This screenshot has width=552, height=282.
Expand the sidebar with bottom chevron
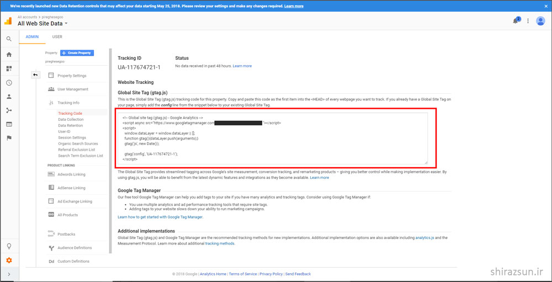(9, 274)
